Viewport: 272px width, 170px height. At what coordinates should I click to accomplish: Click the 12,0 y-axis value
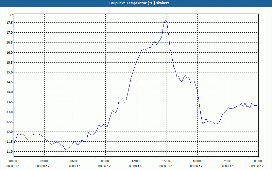pos(10,132)
